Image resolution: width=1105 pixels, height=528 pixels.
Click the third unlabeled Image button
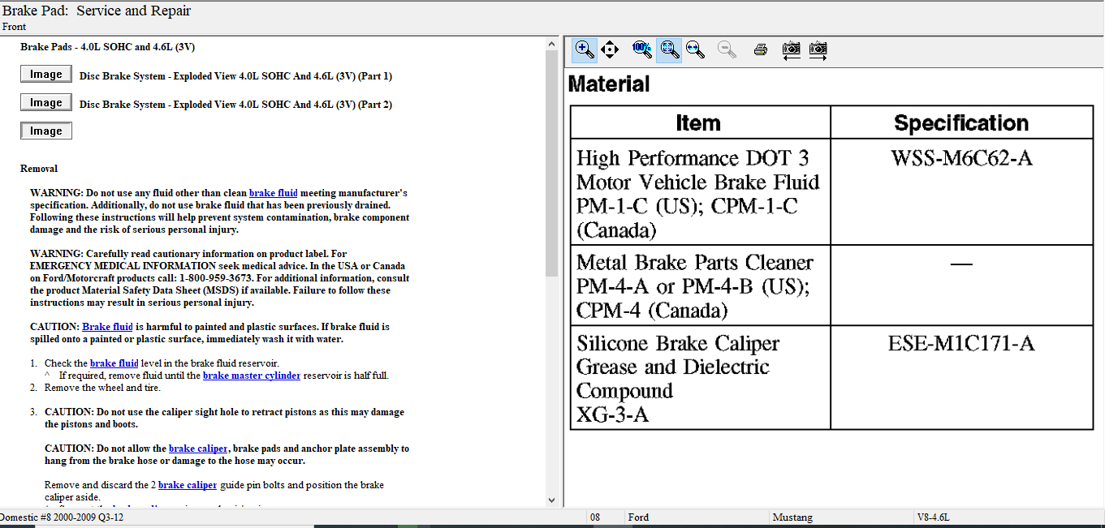coord(46,131)
